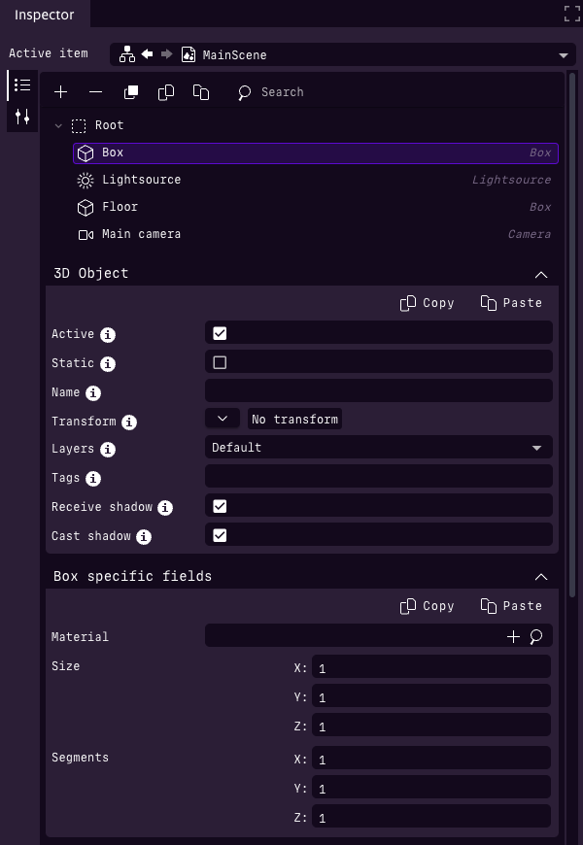This screenshot has height=845, width=583.
Task: Disable the Cast shadow checkbox
Action: point(220,534)
